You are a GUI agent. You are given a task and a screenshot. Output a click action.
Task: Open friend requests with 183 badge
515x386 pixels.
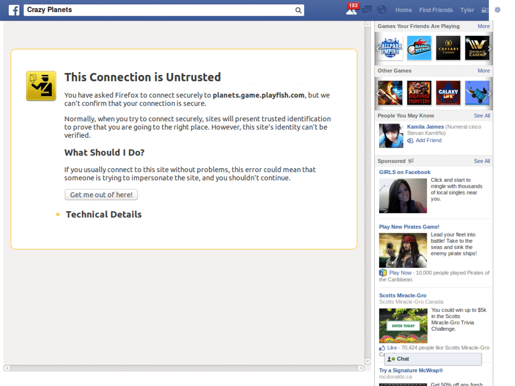point(352,9)
